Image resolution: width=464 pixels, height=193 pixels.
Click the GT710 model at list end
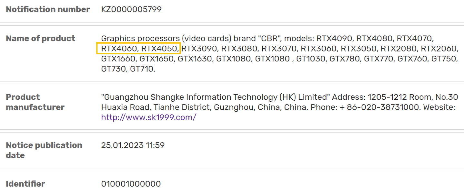point(142,69)
